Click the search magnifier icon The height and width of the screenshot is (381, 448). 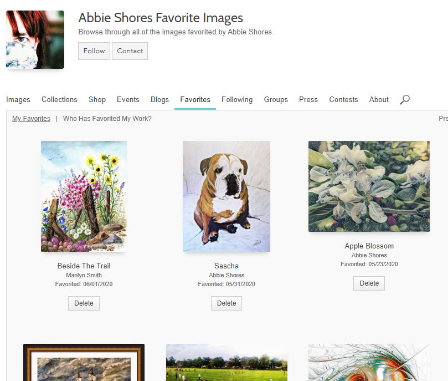coord(405,99)
